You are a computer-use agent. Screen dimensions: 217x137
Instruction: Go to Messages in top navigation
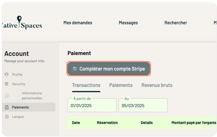point(128,23)
